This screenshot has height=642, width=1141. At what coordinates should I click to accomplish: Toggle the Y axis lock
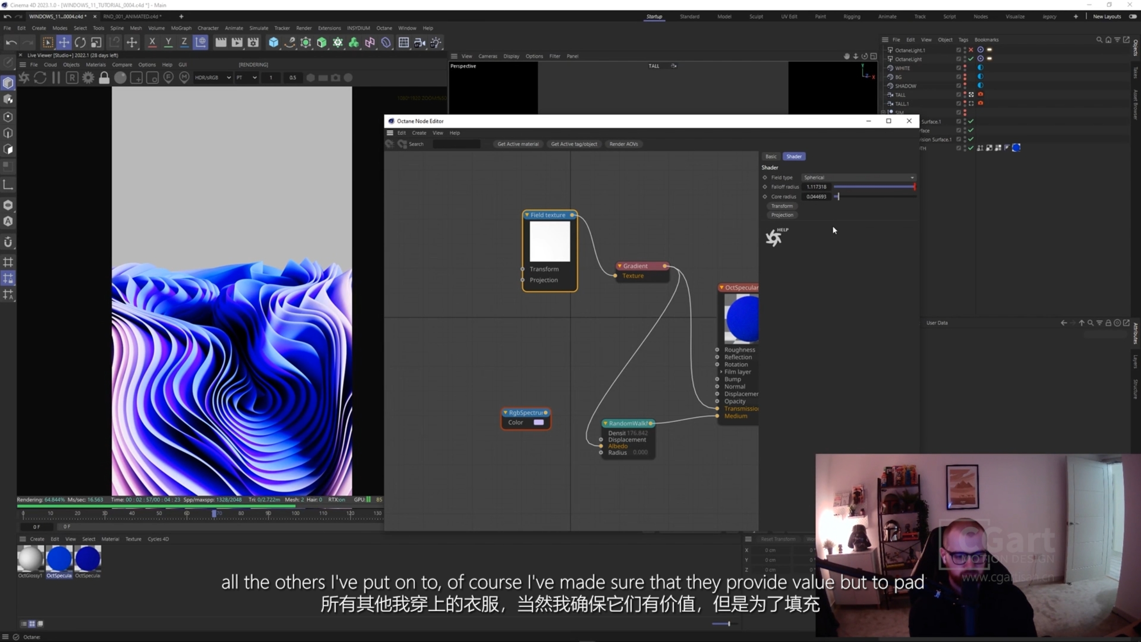click(168, 42)
